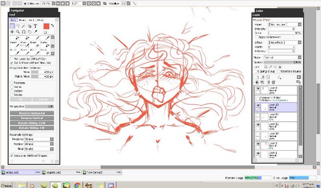Switch to the Artistic tool tab
321x188 pixels.
40,20
